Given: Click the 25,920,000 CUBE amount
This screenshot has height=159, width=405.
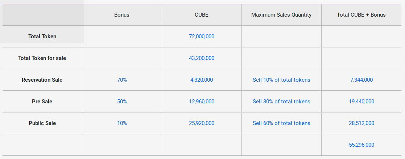Looking at the screenshot, I should [x=202, y=123].
